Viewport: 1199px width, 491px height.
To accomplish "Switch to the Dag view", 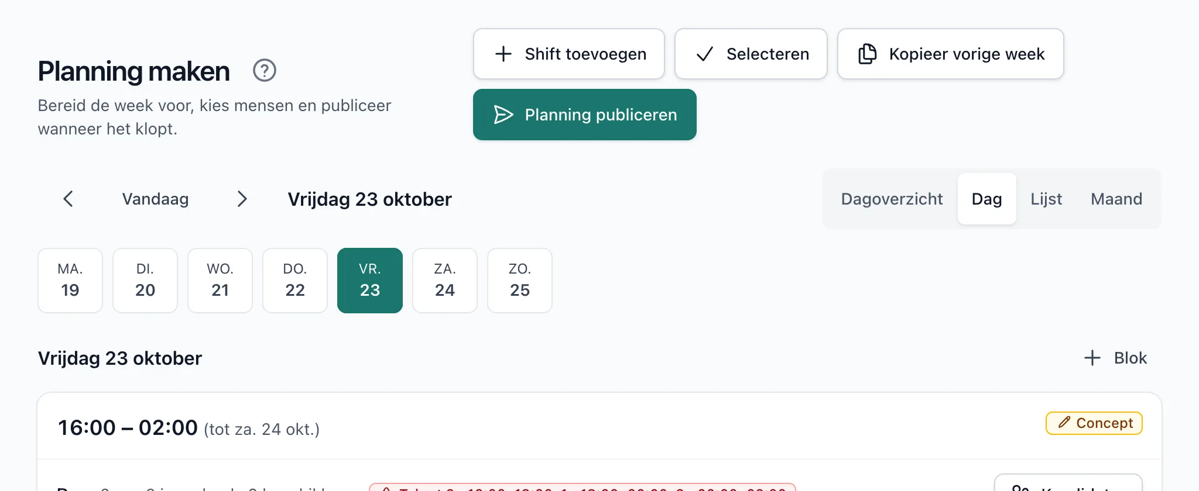I will tap(987, 199).
